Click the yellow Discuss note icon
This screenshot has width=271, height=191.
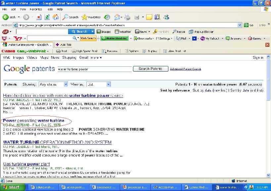149,17
